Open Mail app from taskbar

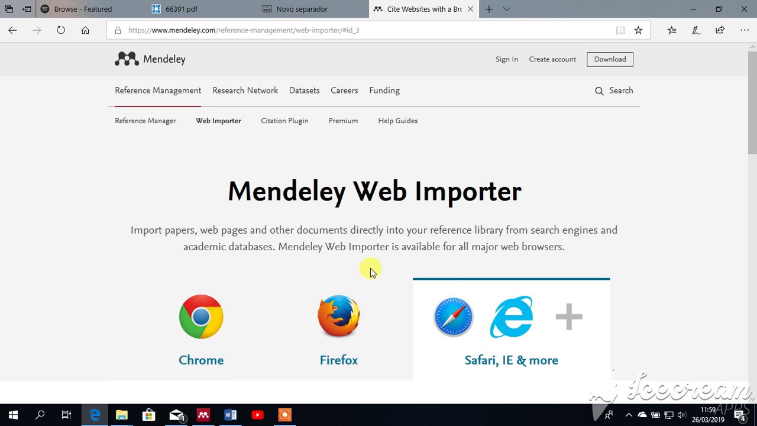(x=176, y=415)
